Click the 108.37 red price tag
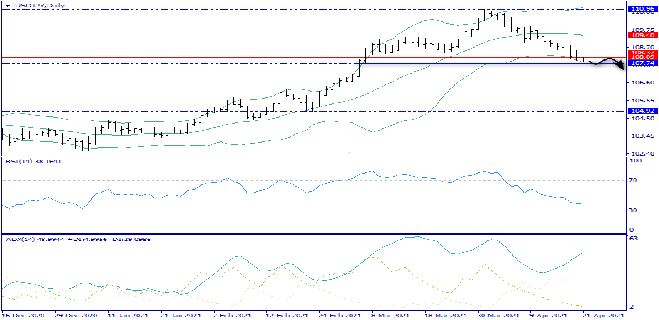 [x=643, y=52]
